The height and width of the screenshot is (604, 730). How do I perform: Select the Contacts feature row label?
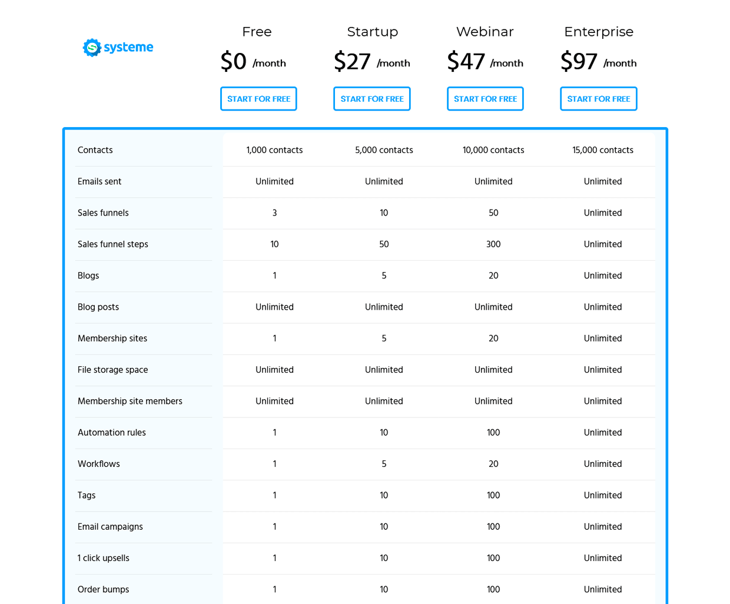coord(95,150)
